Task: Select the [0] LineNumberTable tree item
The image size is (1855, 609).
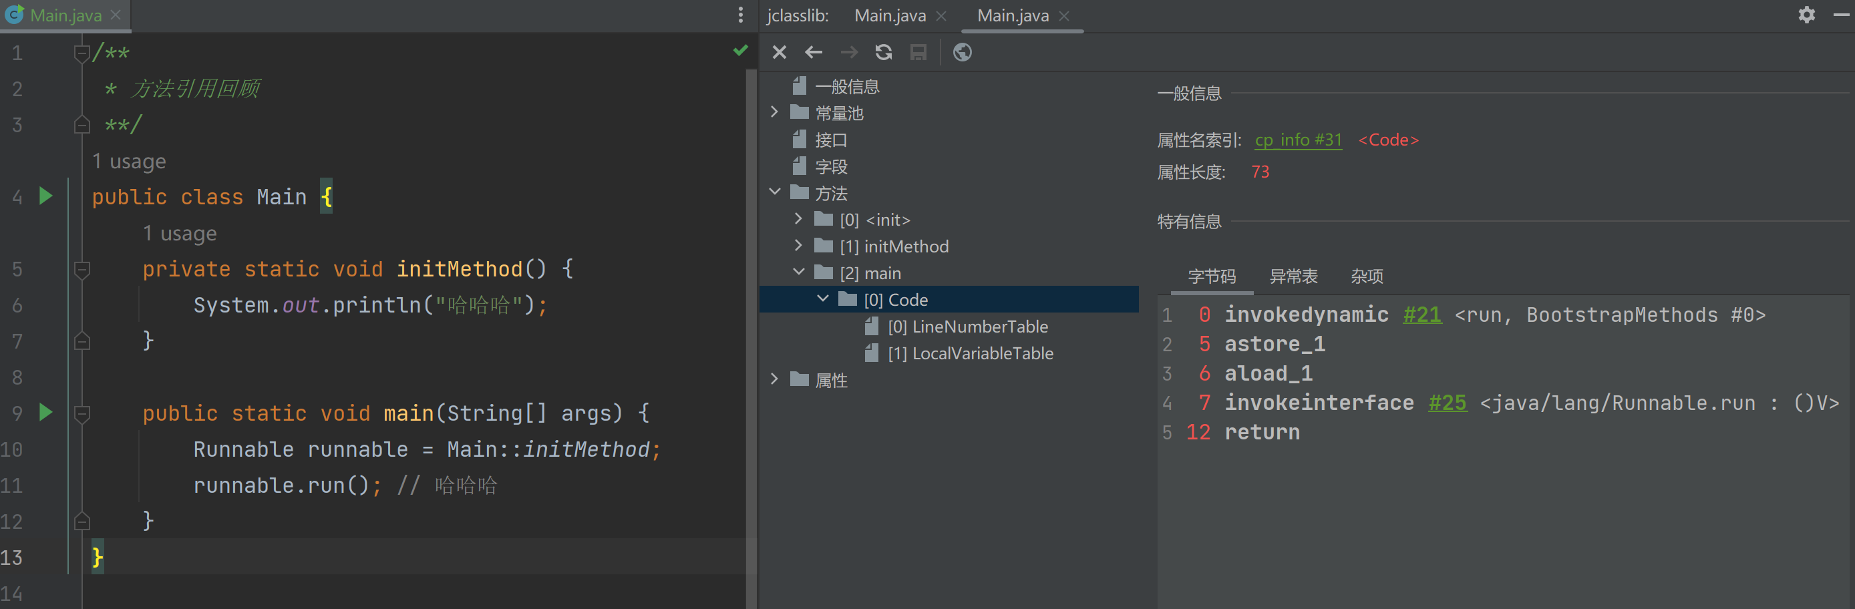Action: point(967,327)
